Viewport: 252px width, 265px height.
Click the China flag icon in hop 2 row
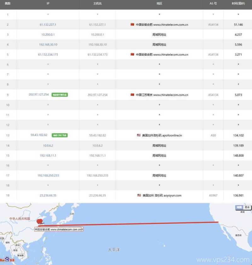132,25
